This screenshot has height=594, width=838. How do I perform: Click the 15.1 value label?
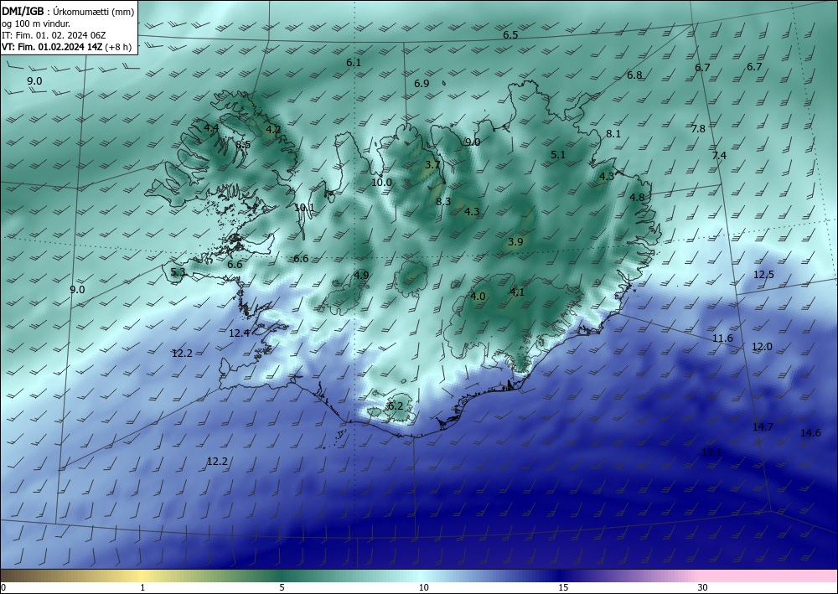tap(711, 452)
